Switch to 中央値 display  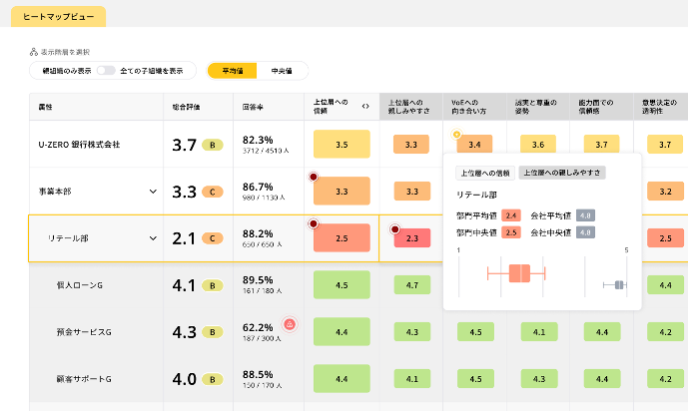tap(283, 71)
